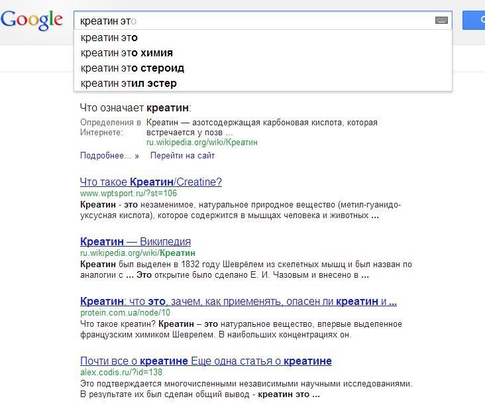This screenshot has width=485, height=415.
Task: Click the alex.codis.ru/?id=138 URL
Action: [123, 373]
